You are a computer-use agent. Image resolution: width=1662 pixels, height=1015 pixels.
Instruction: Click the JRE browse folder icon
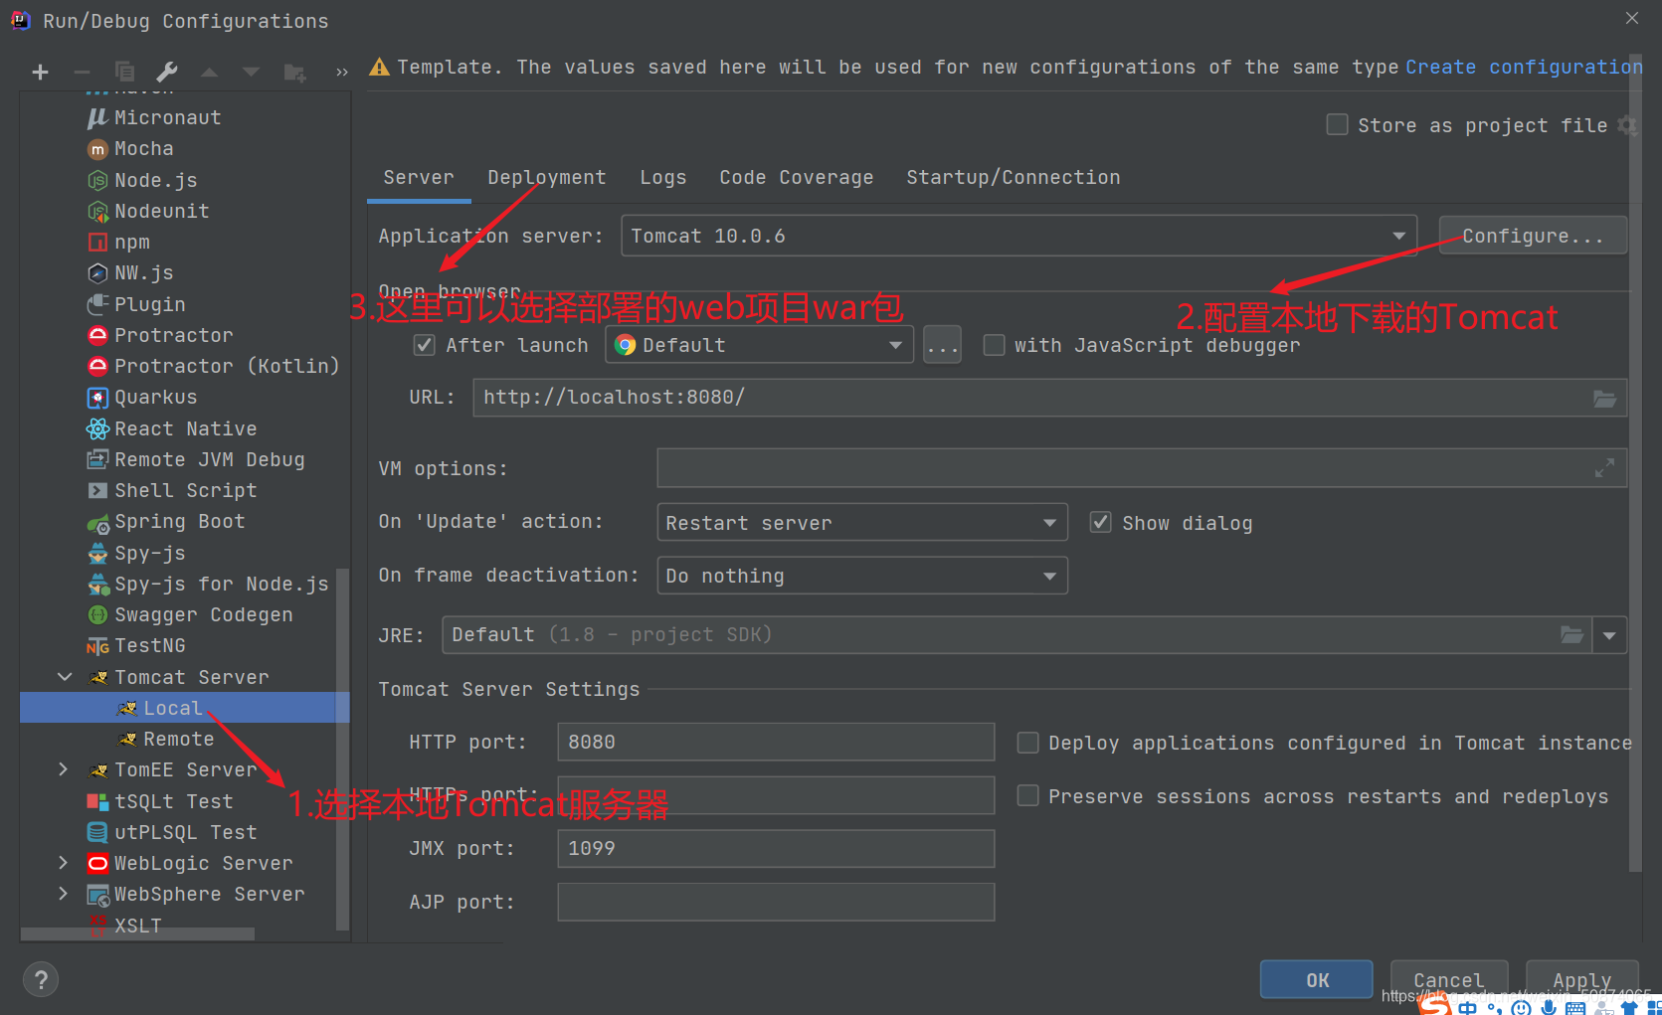1571,634
